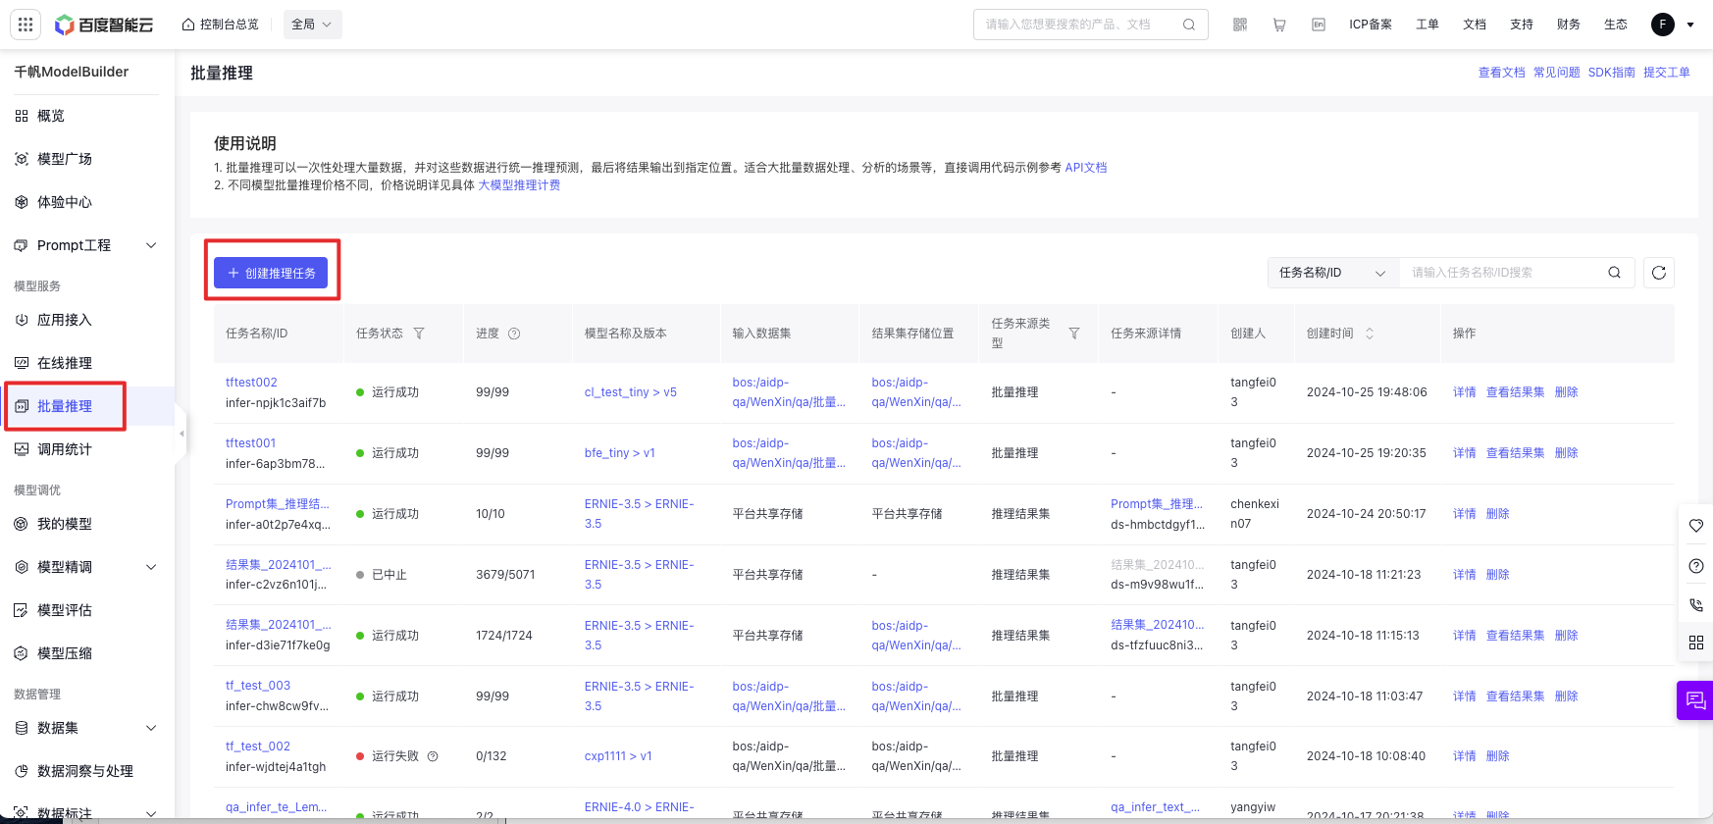Open the product grid menu icon
The width and height of the screenshot is (1713, 824).
coord(26,25)
